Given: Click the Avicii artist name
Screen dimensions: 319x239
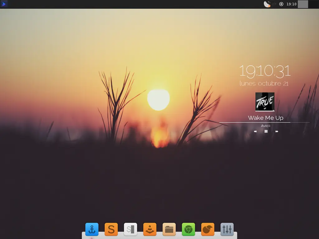Looking at the screenshot, I should (x=265, y=126).
